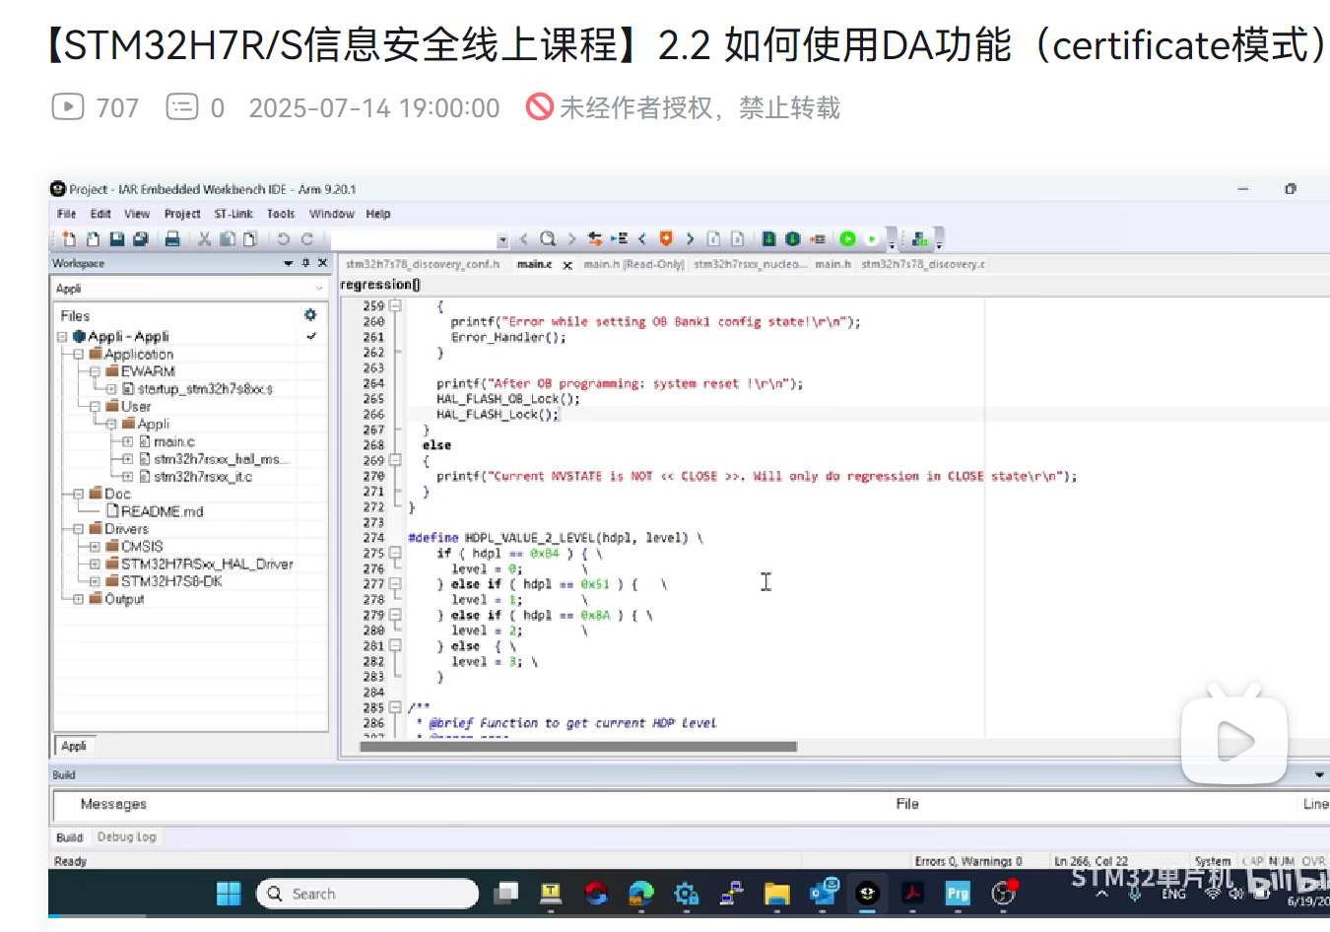The height and width of the screenshot is (932, 1330).
Task: Save the file with the single-disk Save icon
Action: (x=116, y=238)
